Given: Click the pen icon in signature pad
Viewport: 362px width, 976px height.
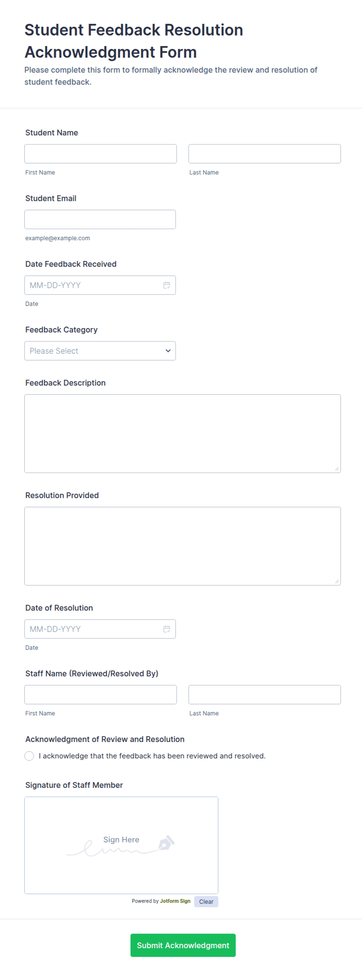Looking at the screenshot, I should [x=166, y=843].
